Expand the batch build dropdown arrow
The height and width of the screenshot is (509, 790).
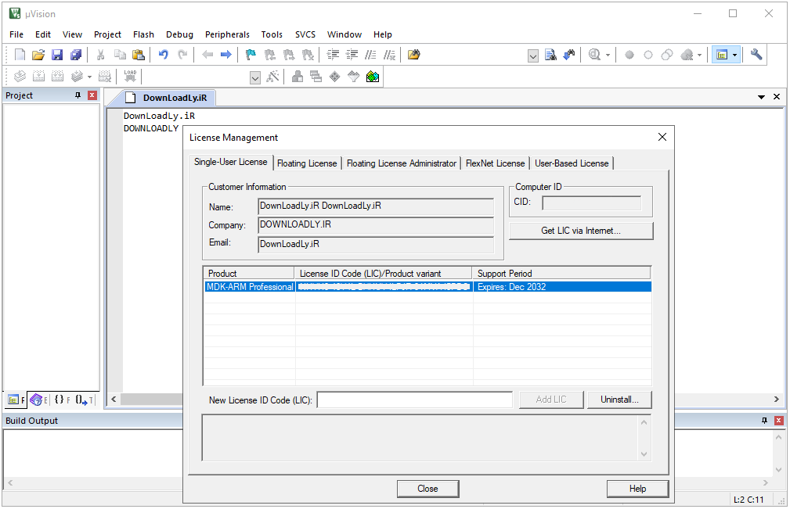89,77
